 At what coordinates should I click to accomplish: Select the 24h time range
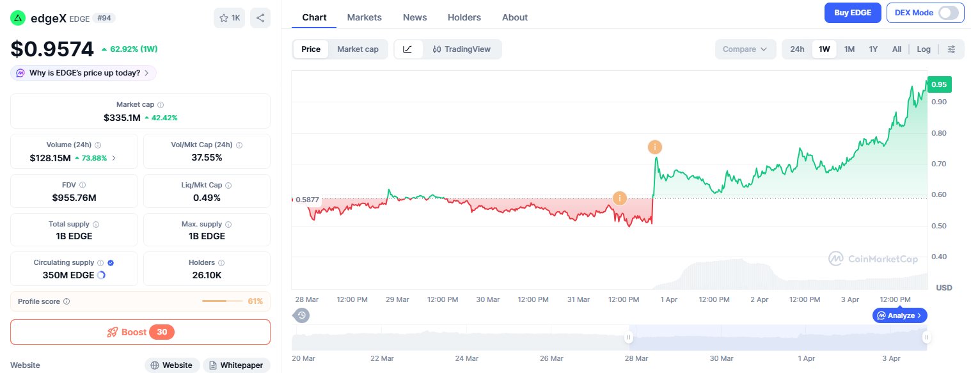click(797, 49)
